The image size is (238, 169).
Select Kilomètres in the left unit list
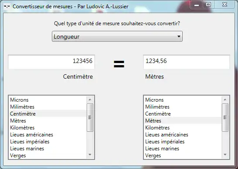(48, 128)
